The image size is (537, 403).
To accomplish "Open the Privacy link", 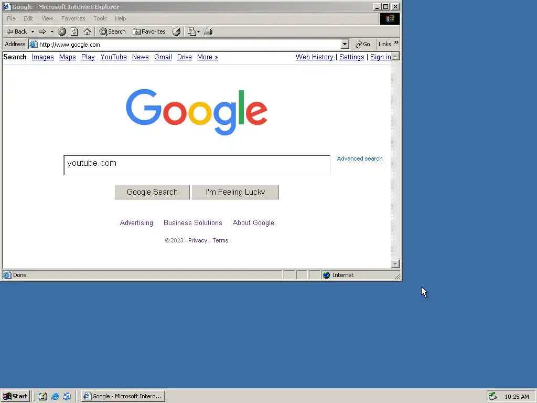I will pyautogui.click(x=198, y=240).
